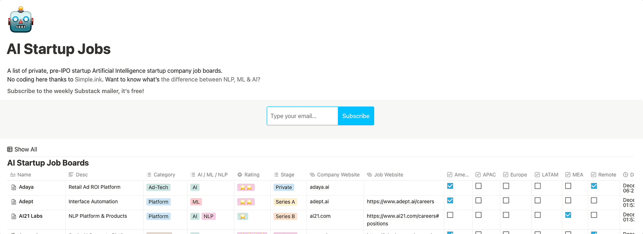Open the AI21 Labs row page icon

14,216
